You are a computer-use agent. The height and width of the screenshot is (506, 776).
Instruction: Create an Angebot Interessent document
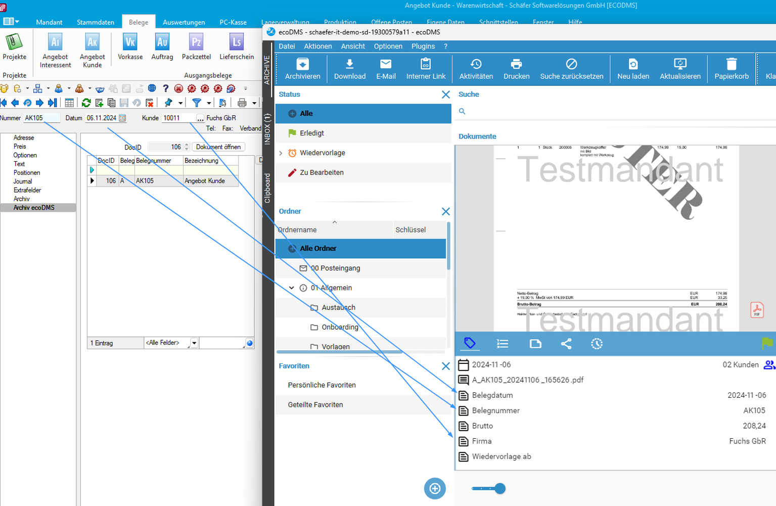pos(55,51)
